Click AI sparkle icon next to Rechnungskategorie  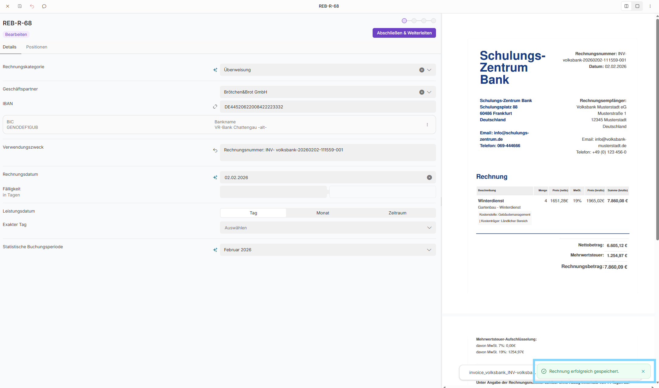(215, 70)
